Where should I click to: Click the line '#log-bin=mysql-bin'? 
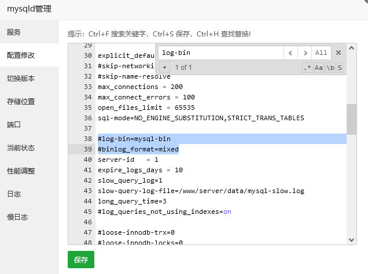pyautogui.click(x=134, y=139)
